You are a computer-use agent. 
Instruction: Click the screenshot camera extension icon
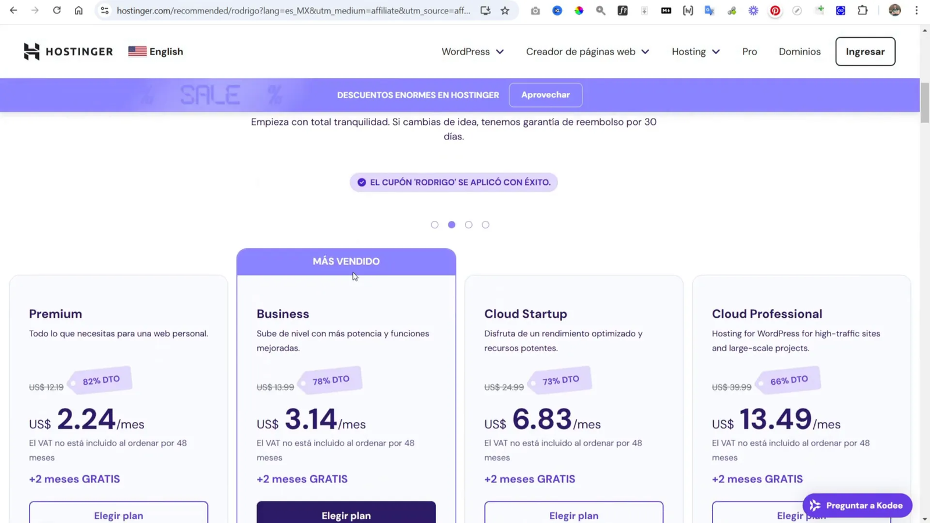coord(535,10)
